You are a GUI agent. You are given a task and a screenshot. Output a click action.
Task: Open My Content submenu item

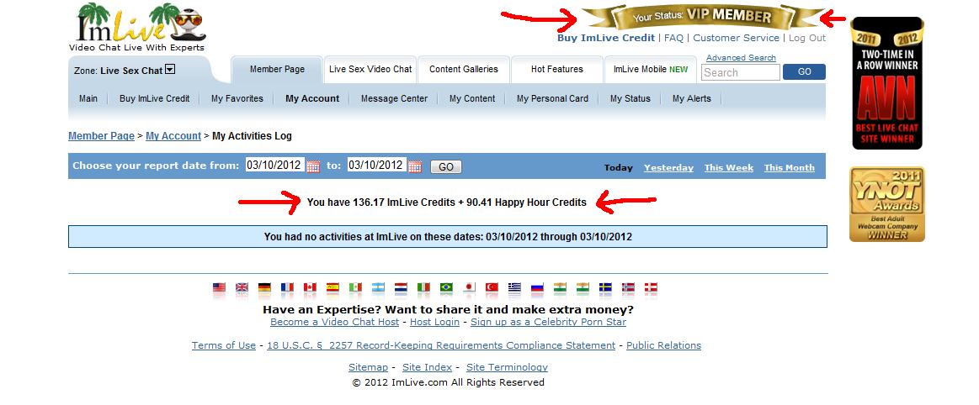472,98
